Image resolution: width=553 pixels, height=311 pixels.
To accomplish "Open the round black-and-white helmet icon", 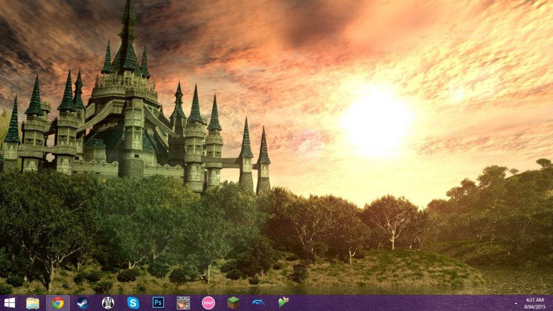I will tap(108, 303).
